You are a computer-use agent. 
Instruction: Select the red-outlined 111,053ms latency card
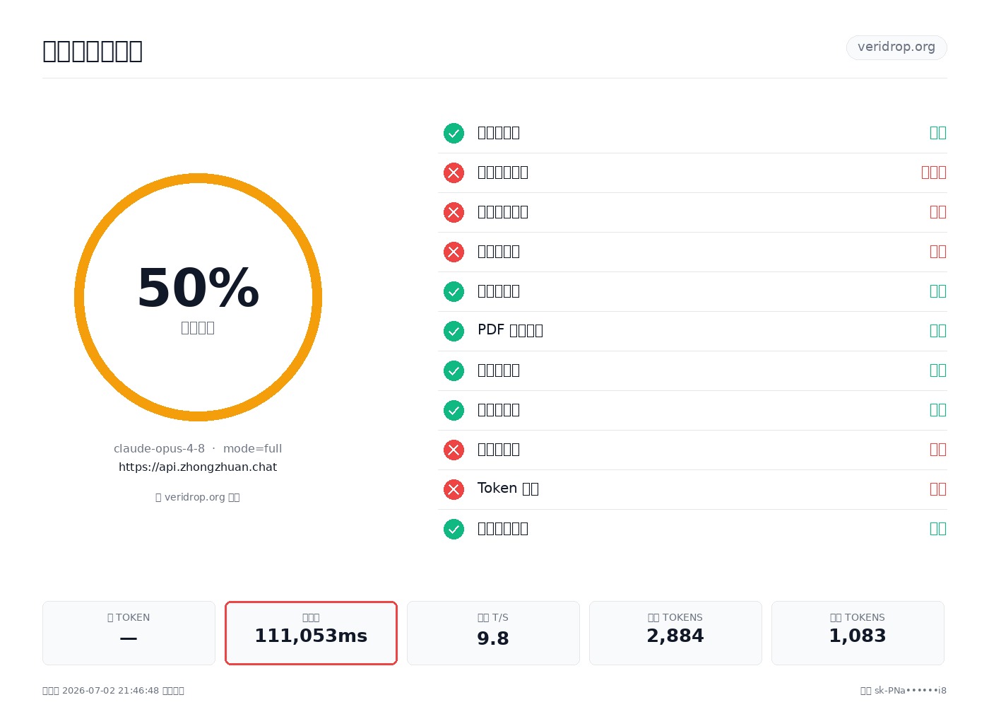311,633
